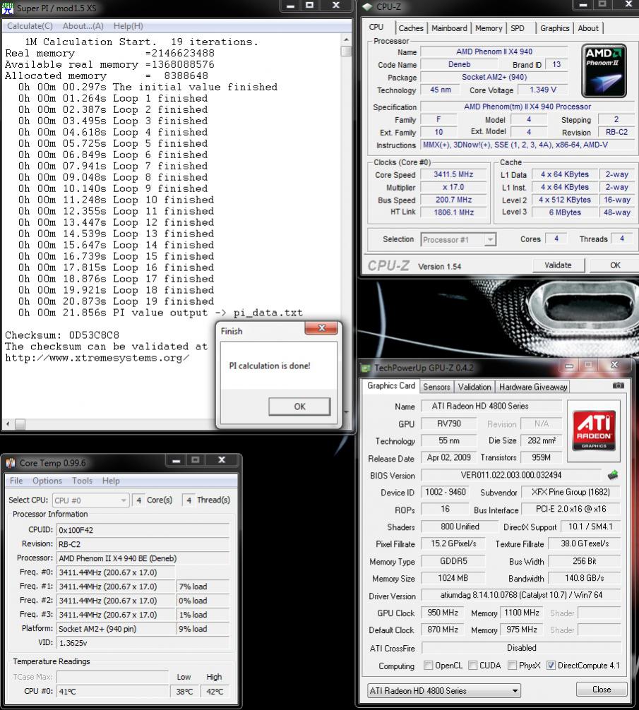Click the CPUID field 0x100F42 in Core Temp
The height and width of the screenshot is (710, 639).
tap(143, 530)
